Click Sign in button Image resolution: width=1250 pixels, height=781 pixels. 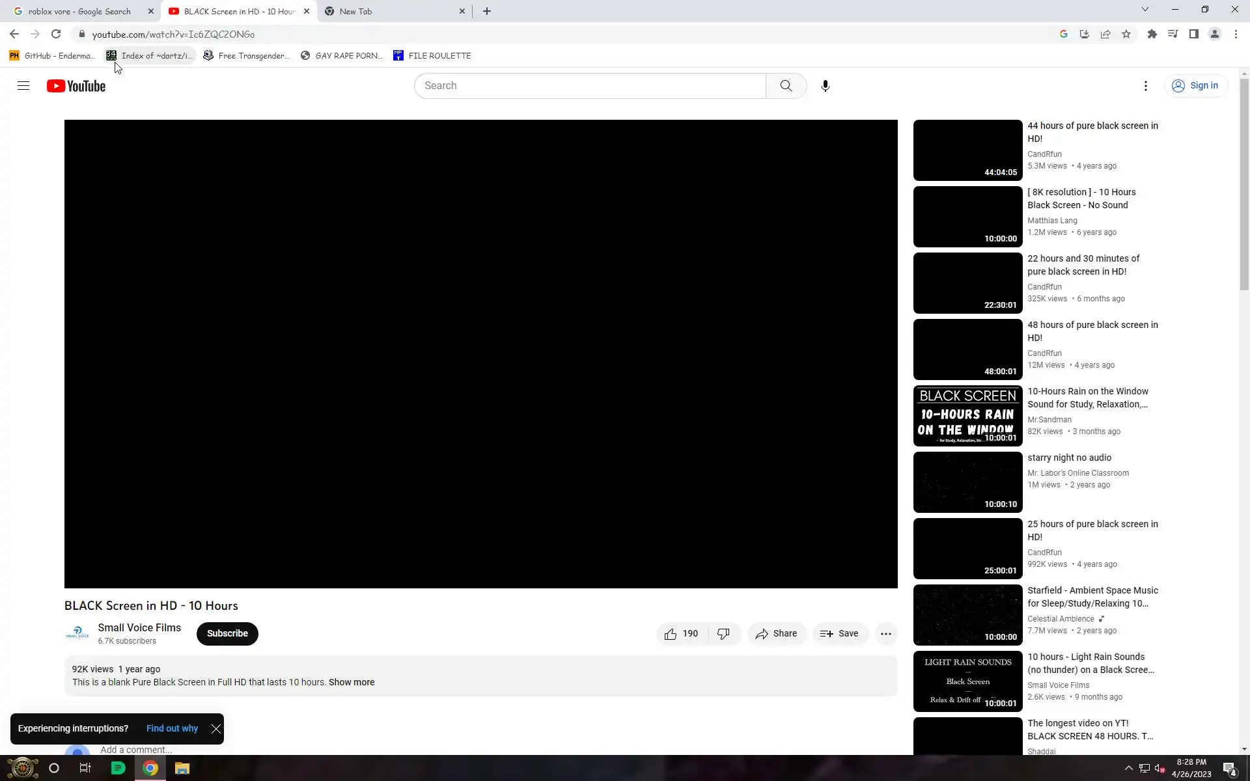(x=1195, y=86)
